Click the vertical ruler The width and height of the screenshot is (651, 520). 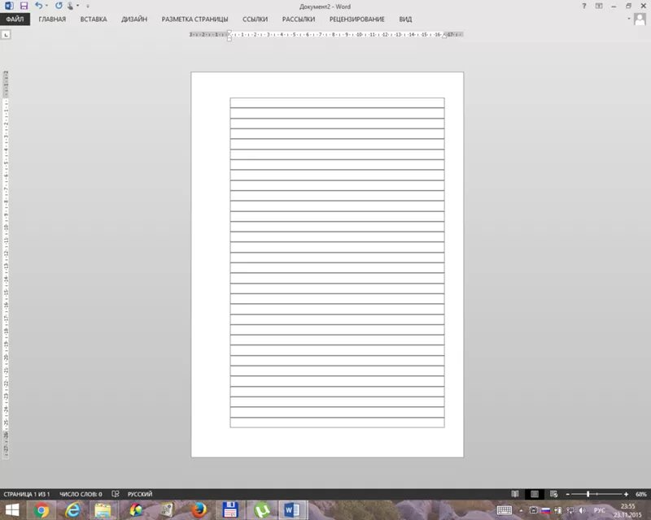[x=6, y=265]
